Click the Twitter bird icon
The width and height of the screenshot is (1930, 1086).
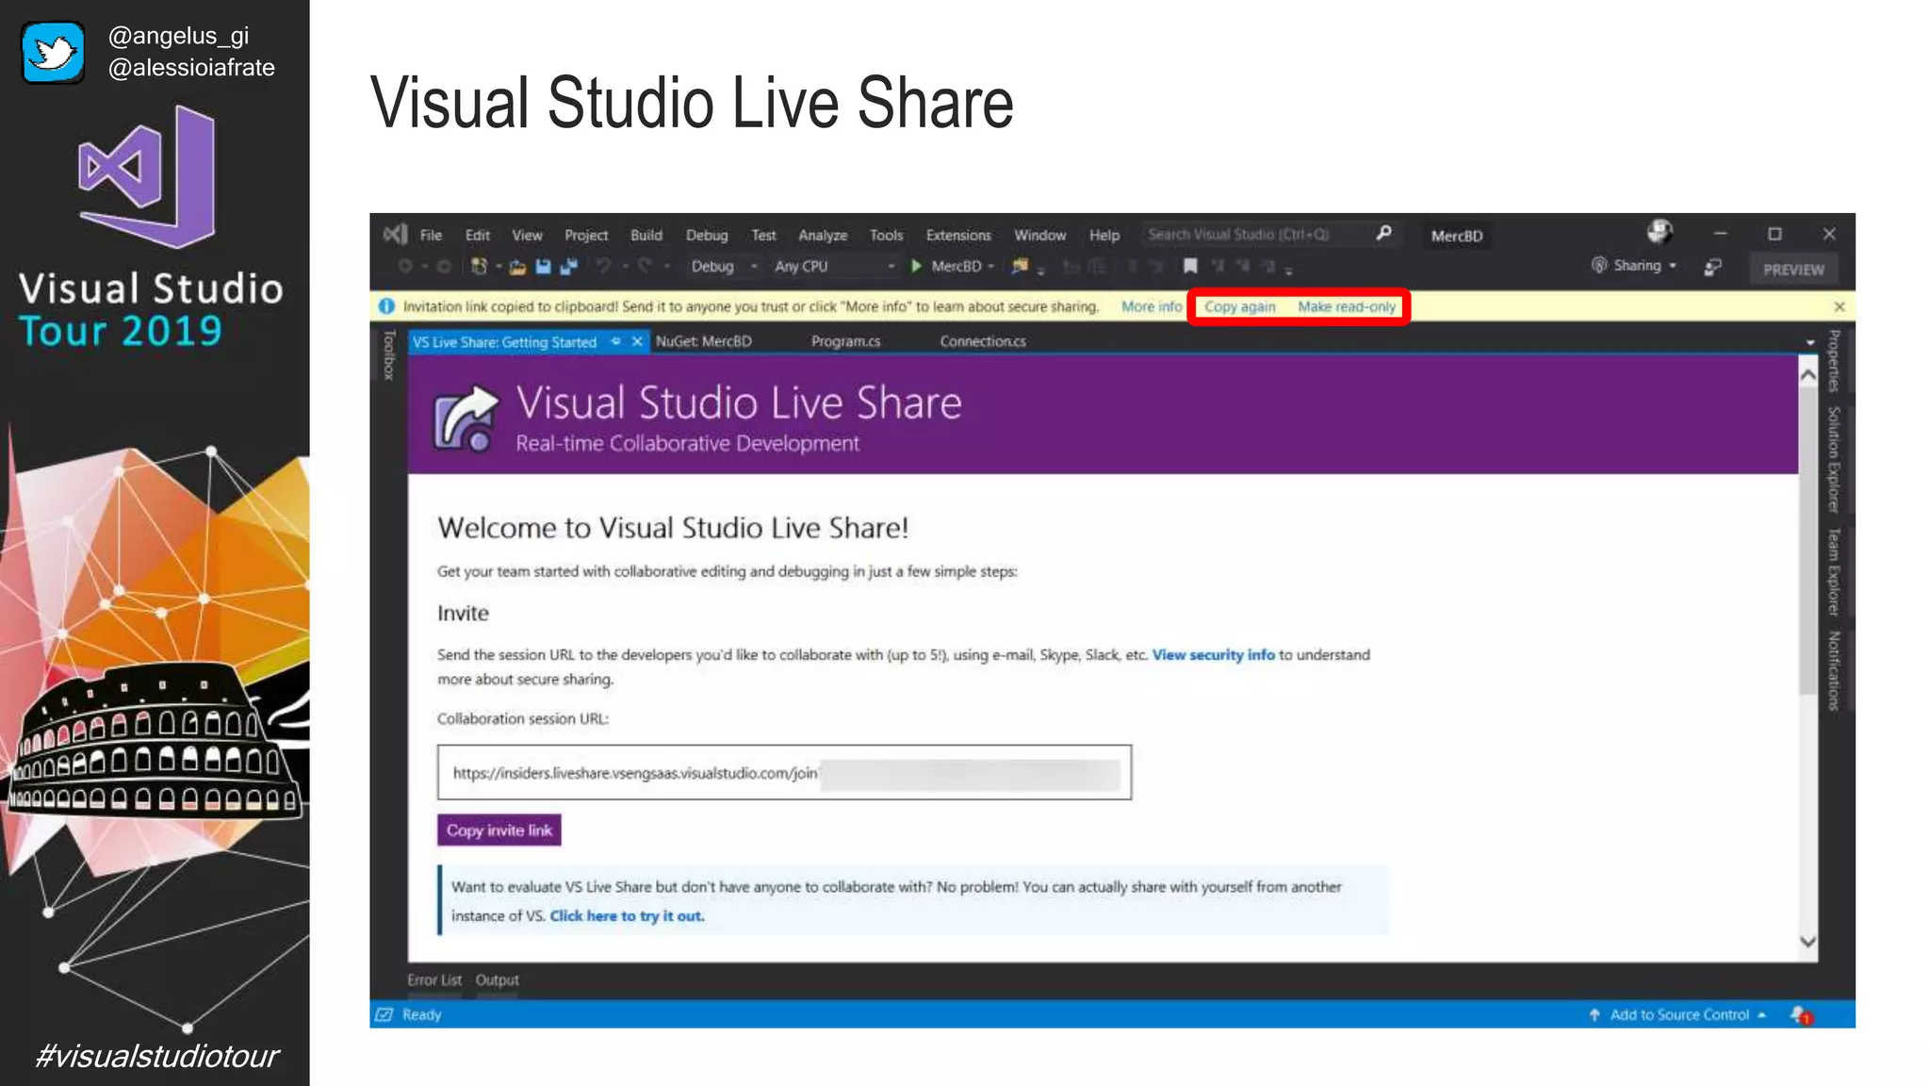coord(53,53)
